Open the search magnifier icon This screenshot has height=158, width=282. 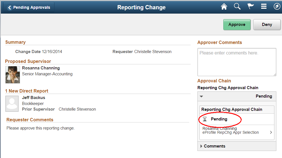[x=237, y=7]
